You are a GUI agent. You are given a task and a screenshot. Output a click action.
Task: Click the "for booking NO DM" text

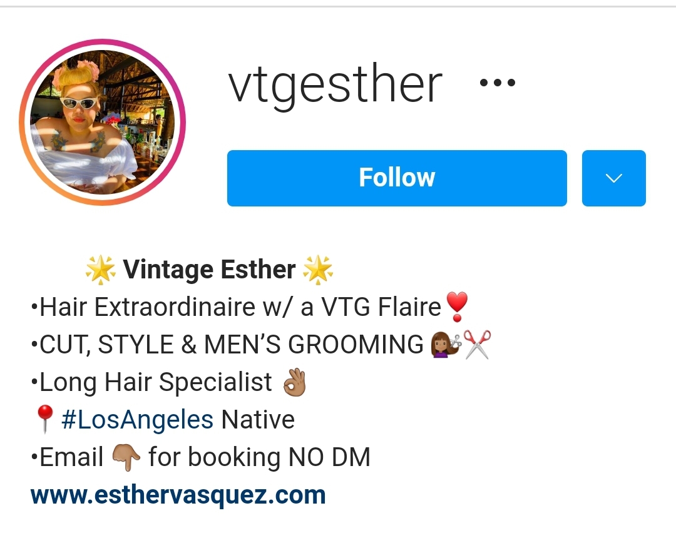click(x=260, y=457)
